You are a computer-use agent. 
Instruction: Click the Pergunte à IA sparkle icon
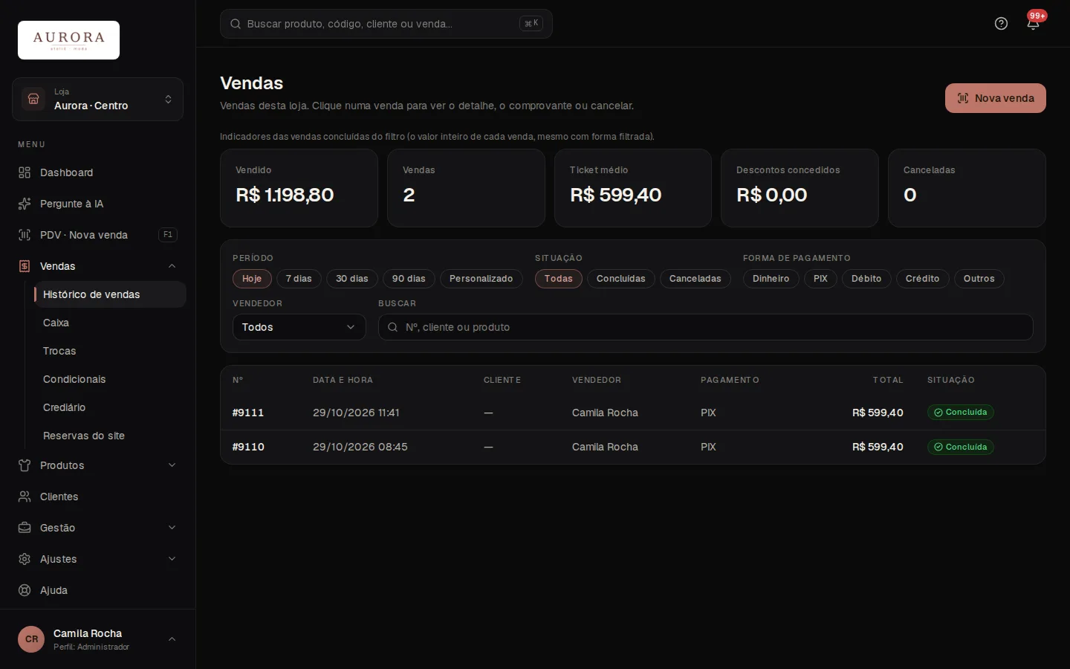coord(25,204)
